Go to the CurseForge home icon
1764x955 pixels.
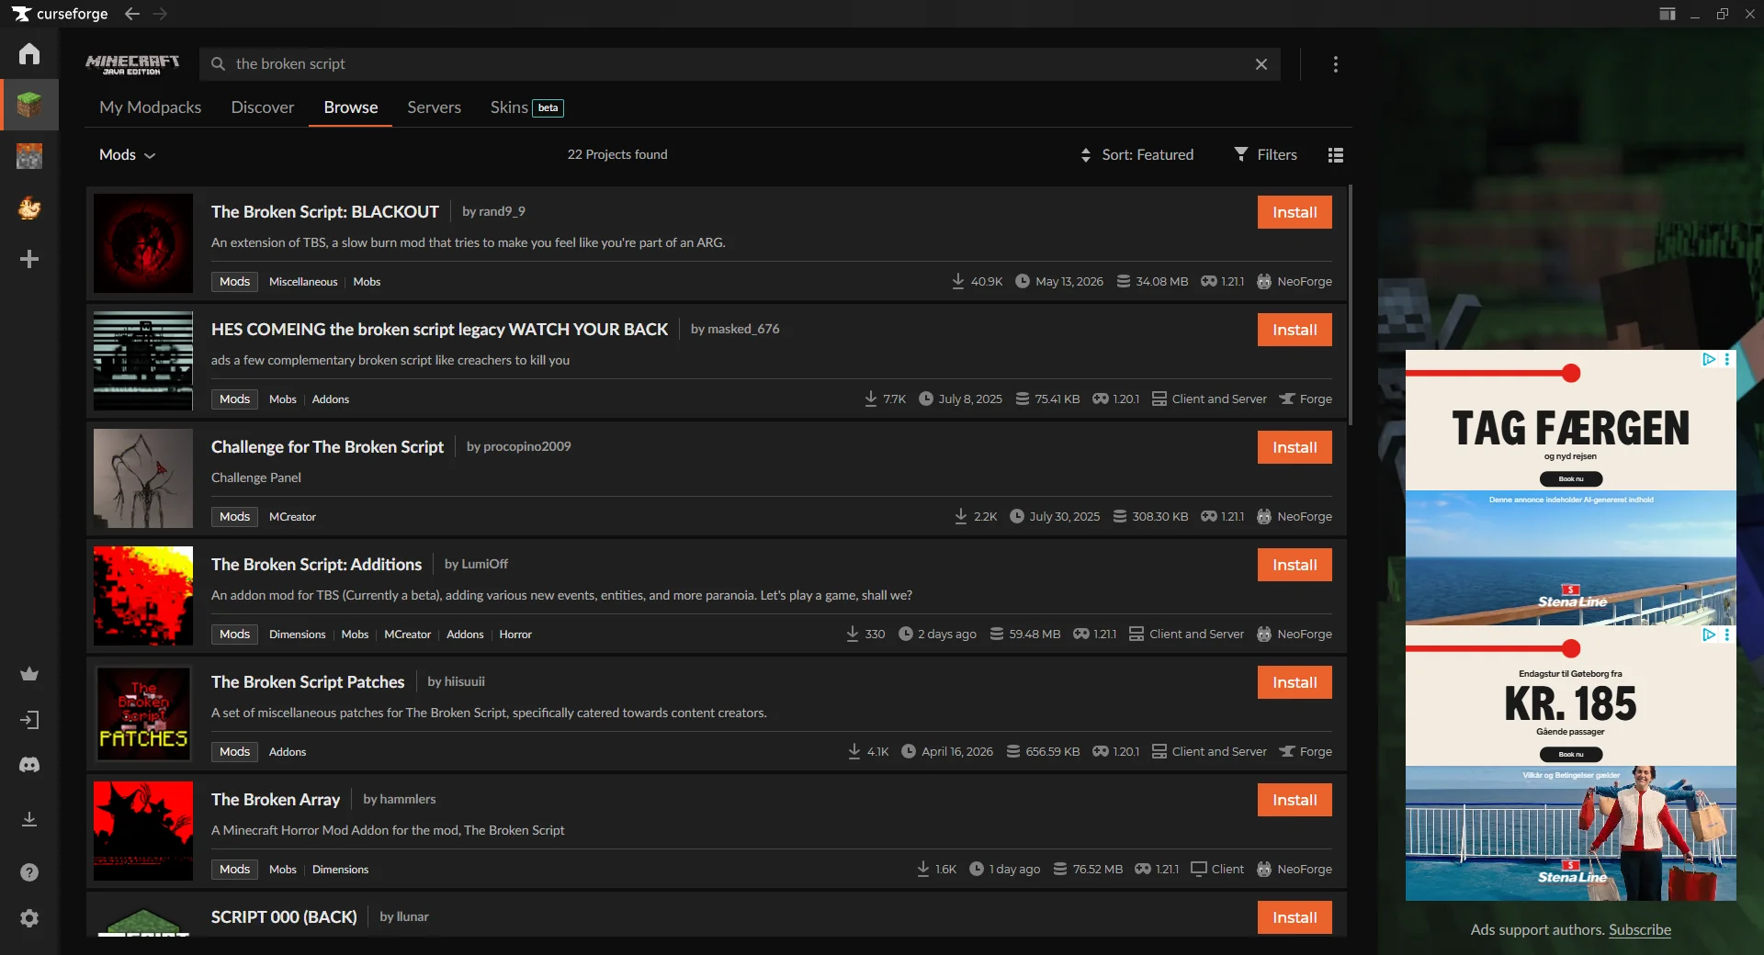click(x=29, y=54)
